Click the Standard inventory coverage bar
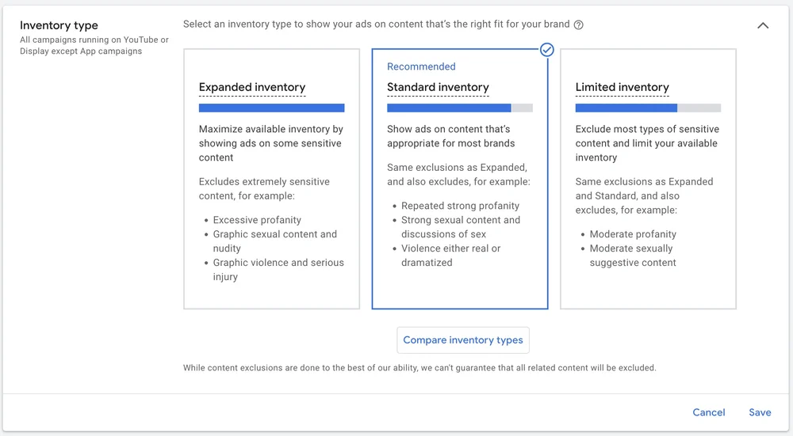The width and height of the screenshot is (793, 436). point(460,108)
